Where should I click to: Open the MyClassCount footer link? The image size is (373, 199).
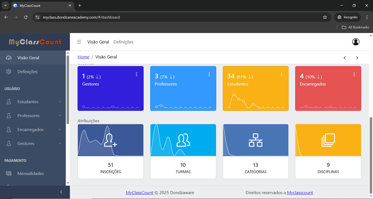[x=139, y=192]
